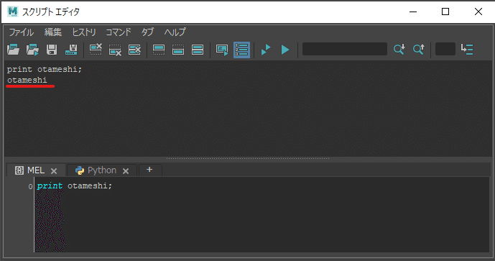Click 'print otameshi;' in the MEL input editor
Screen dimensions: 495x261
[75, 186]
